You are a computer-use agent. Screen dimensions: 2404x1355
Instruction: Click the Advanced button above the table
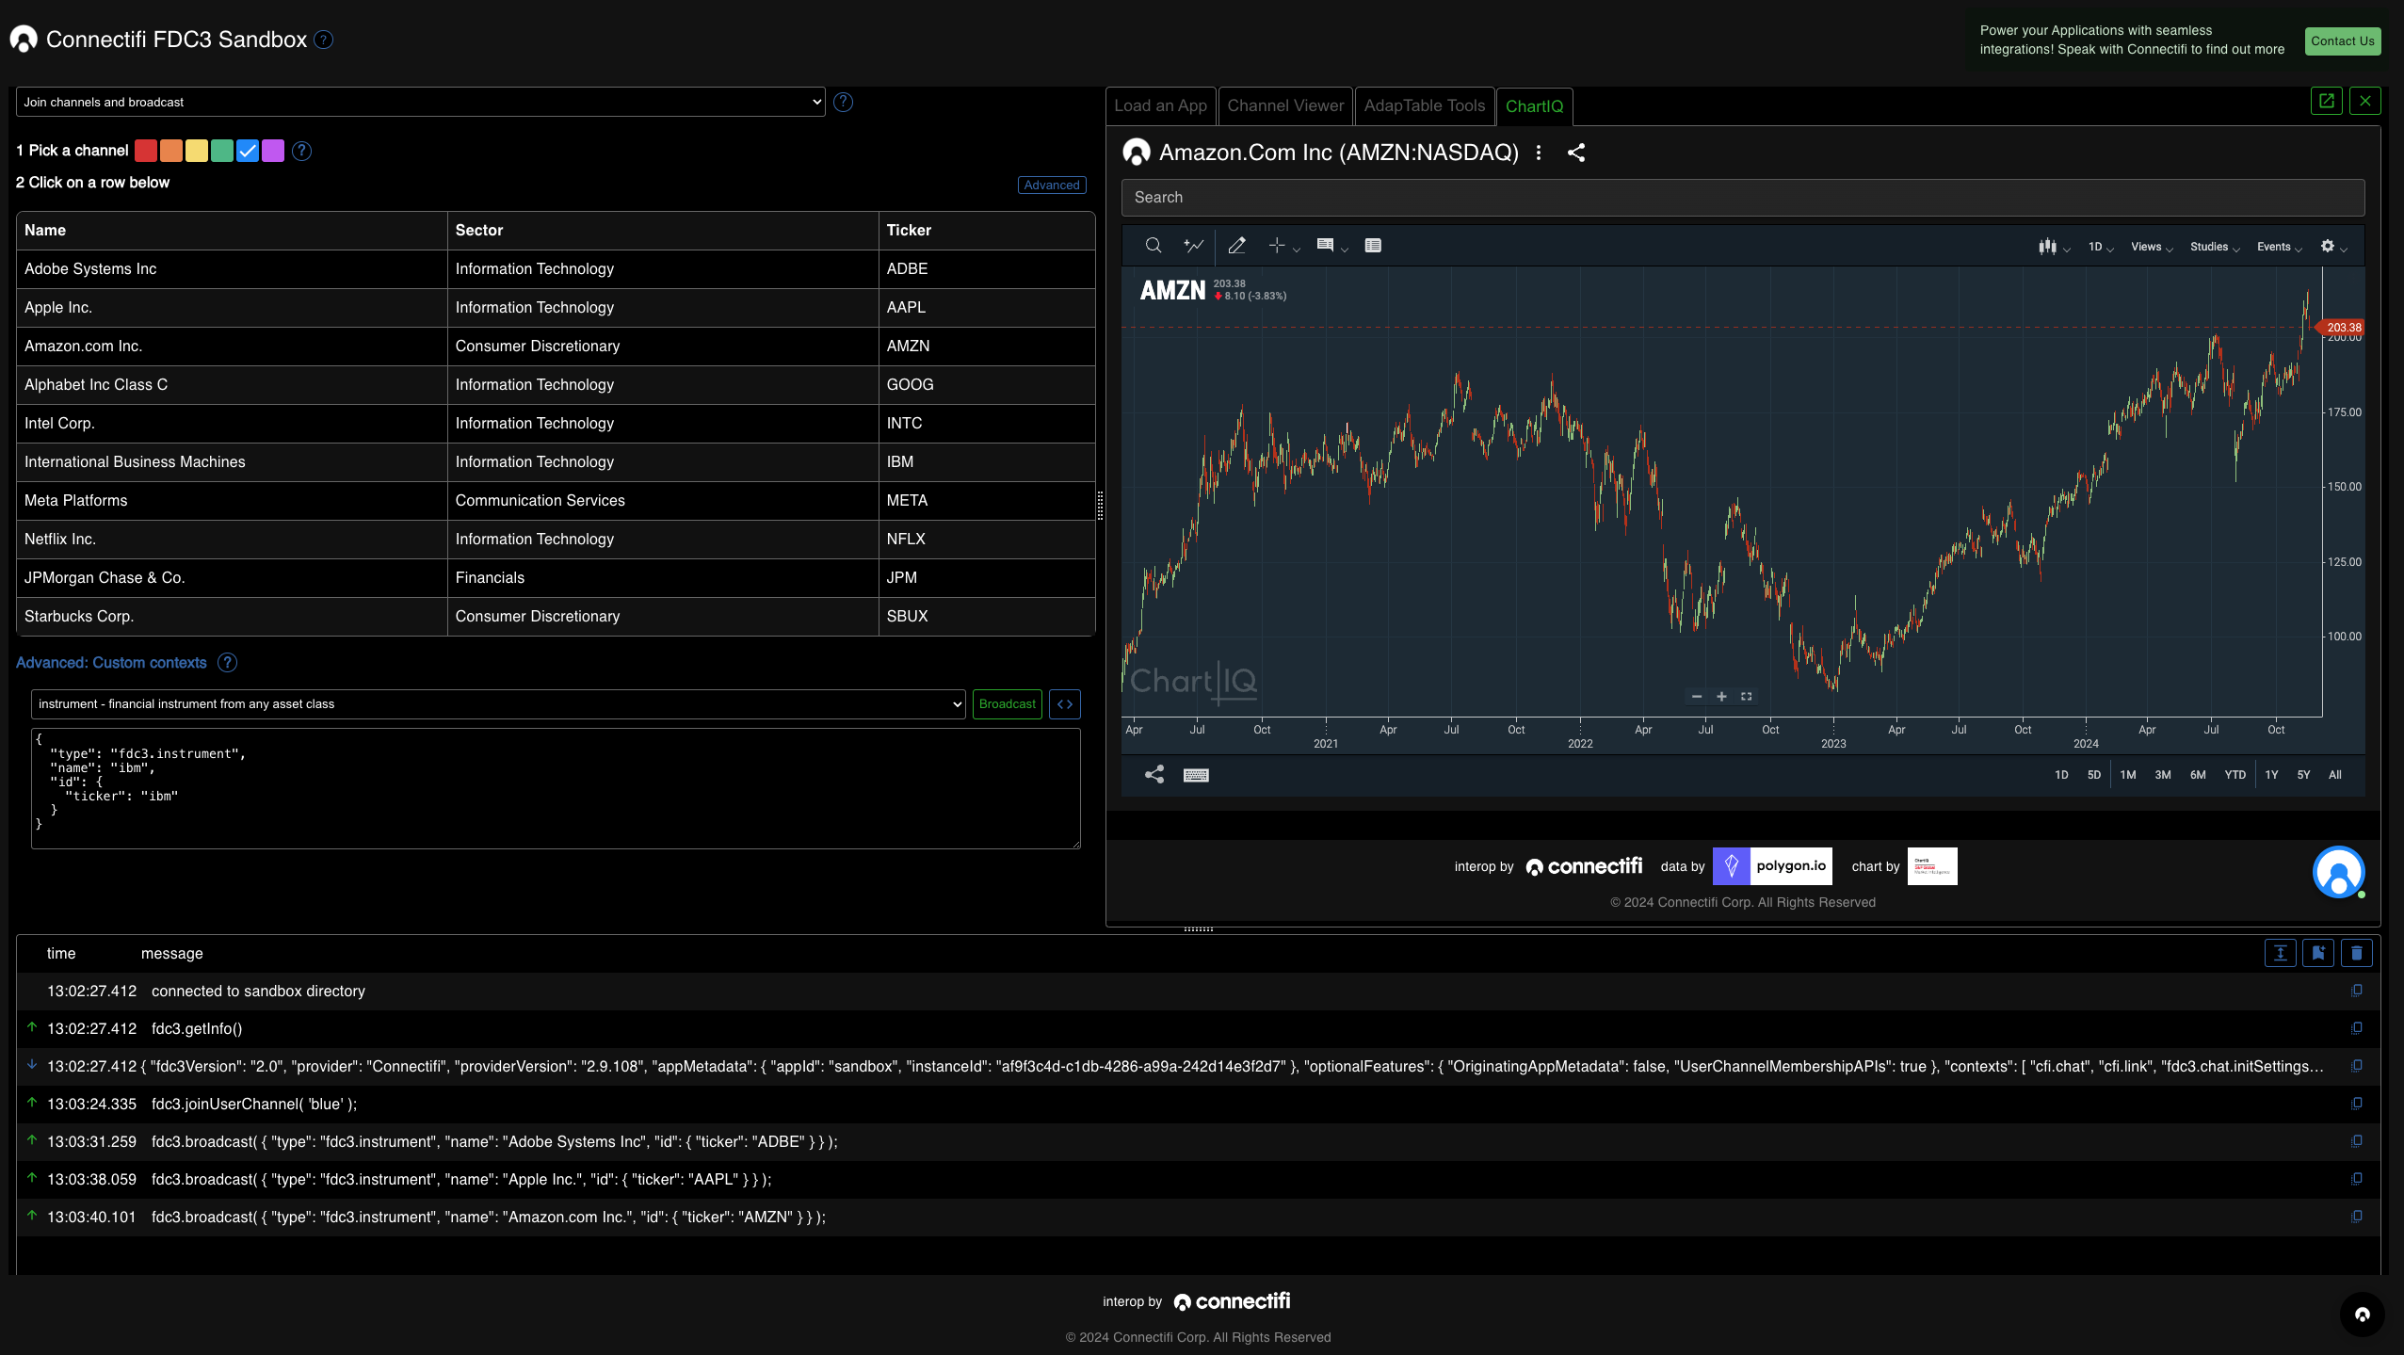(1052, 186)
